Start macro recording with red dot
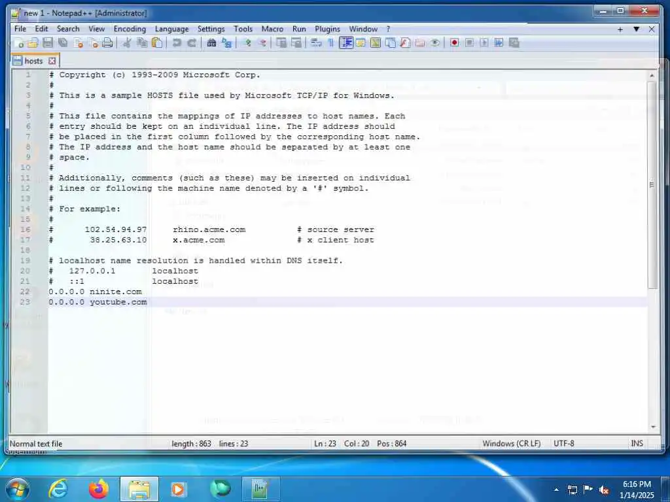670x502 pixels. click(454, 42)
